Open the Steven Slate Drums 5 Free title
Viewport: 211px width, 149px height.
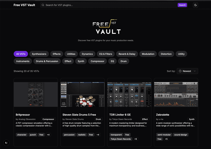point(79,115)
